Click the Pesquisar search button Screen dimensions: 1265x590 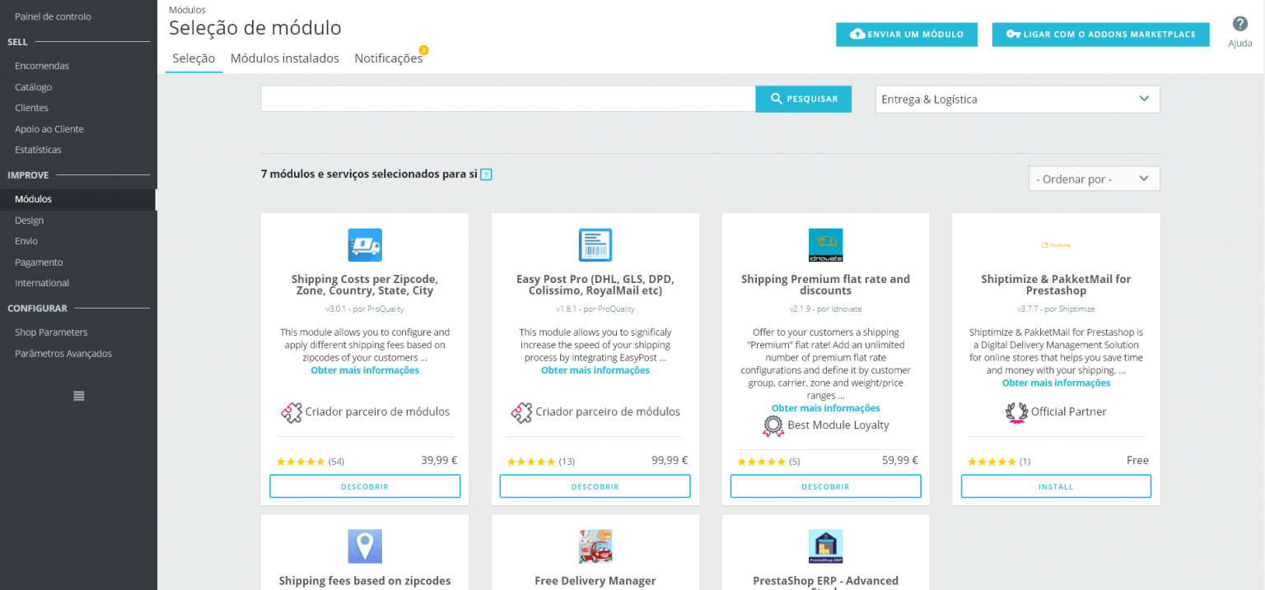coord(804,99)
